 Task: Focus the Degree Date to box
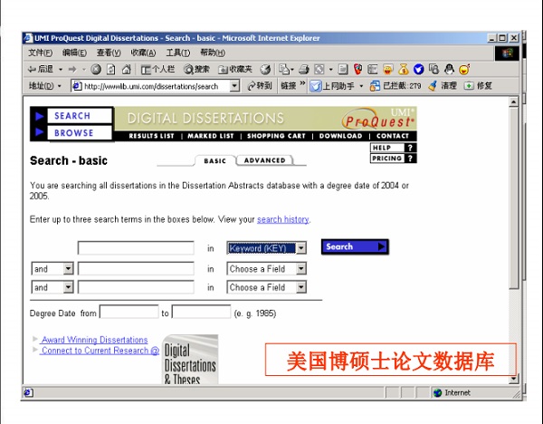pyautogui.click(x=201, y=312)
